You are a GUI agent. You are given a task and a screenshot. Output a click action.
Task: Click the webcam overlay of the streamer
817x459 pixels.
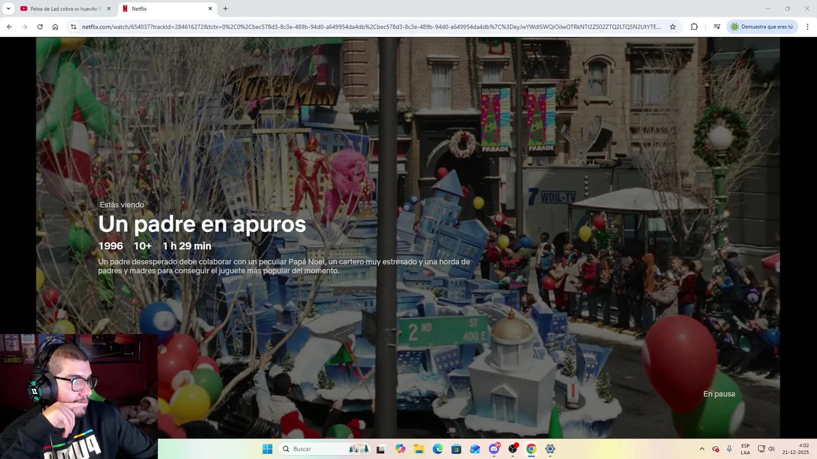pos(79,396)
